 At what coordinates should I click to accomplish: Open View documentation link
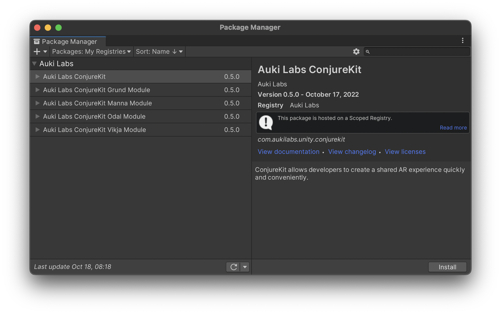pos(289,152)
